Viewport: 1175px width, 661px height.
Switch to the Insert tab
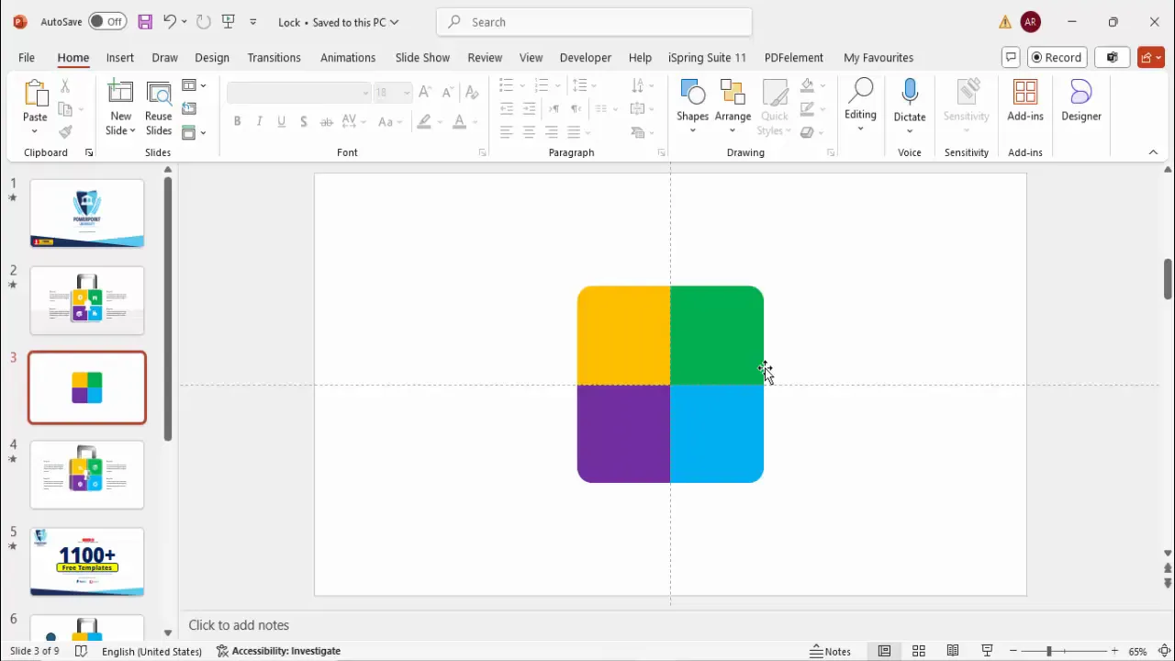click(120, 57)
